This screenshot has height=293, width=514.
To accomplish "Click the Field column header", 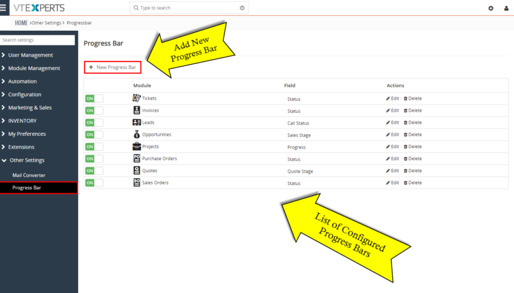I will tap(290, 85).
